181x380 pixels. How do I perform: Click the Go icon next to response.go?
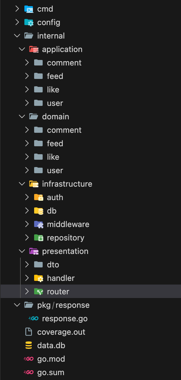pos(34,319)
